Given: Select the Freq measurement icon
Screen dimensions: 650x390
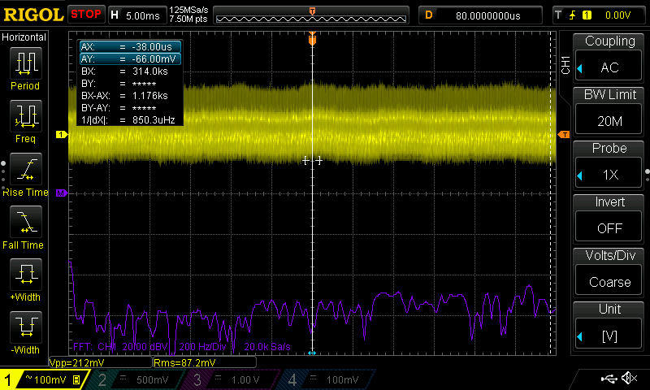Looking at the screenshot, I should [26, 116].
